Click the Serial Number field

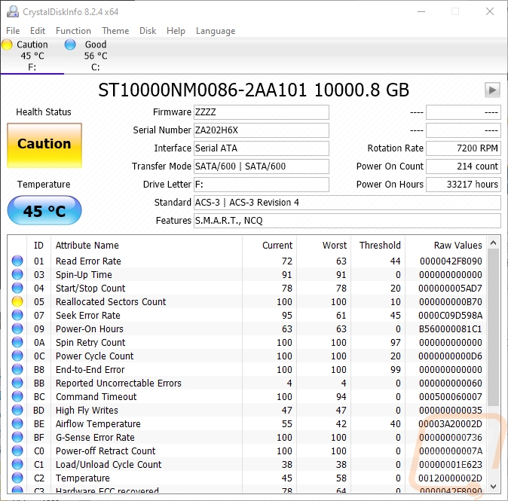[x=261, y=130]
